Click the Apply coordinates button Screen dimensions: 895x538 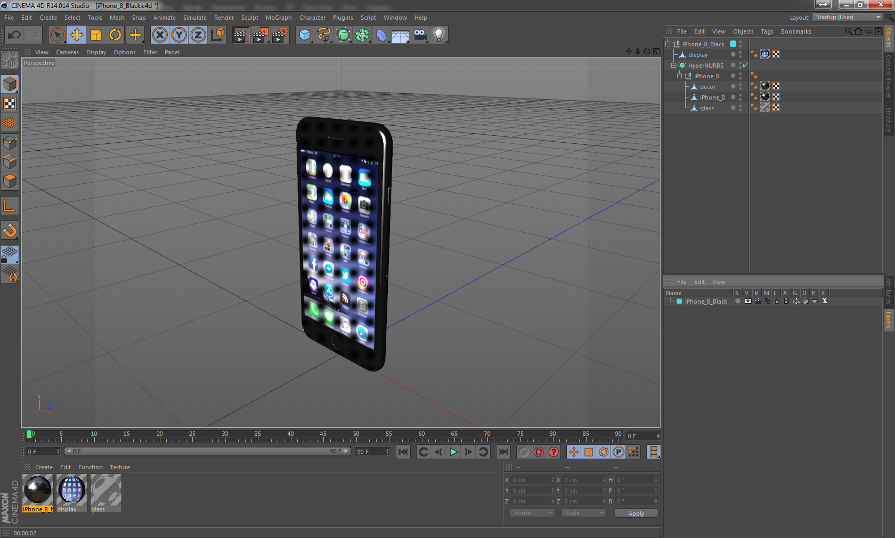pos(636,513)
